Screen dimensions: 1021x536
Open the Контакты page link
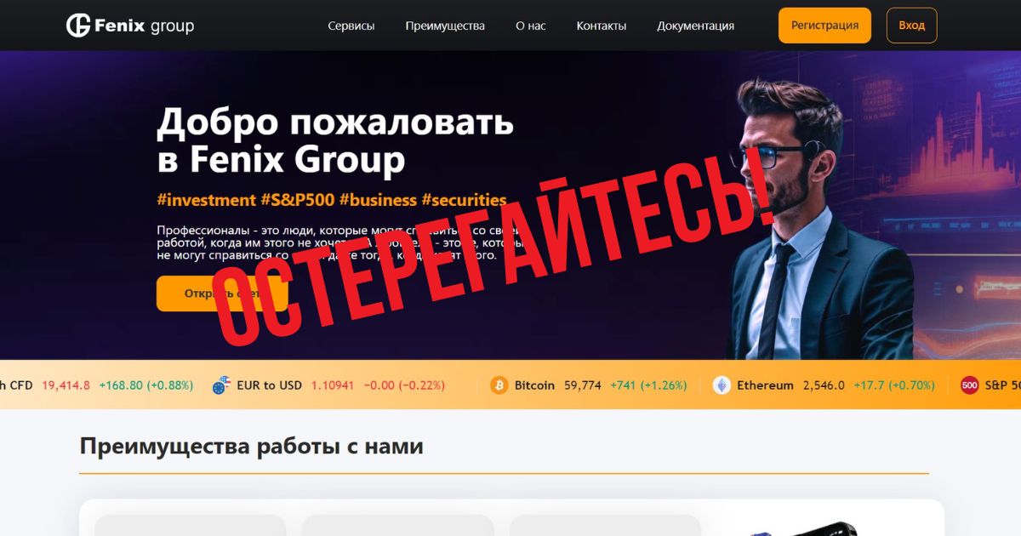[x=602, y=26]
